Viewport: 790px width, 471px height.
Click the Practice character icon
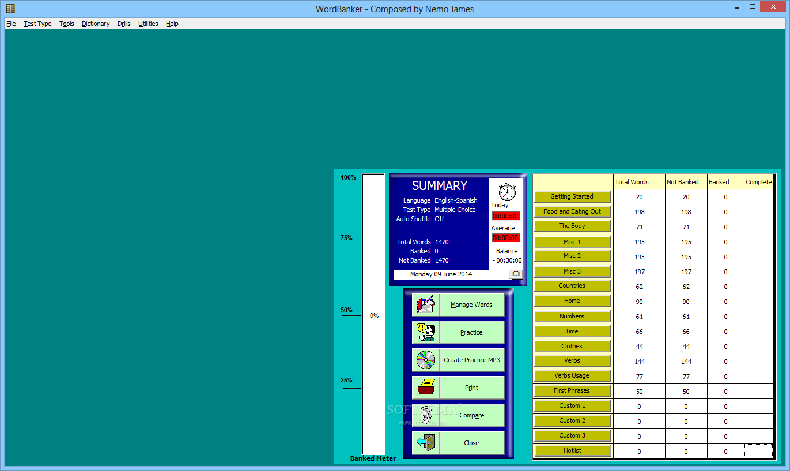(426, 332)
